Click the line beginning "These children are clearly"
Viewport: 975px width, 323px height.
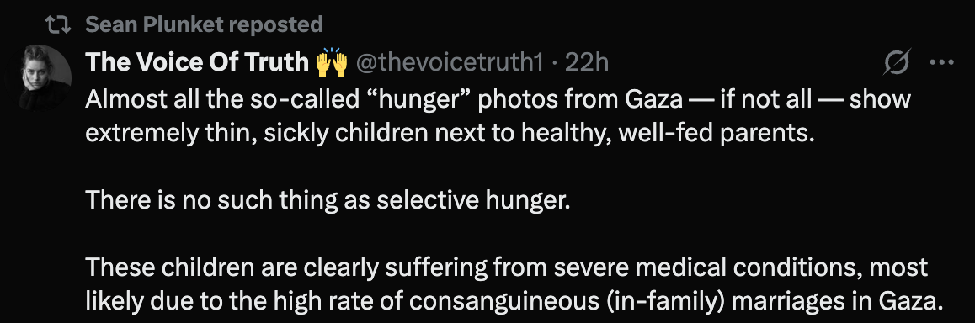coord(507,267)
